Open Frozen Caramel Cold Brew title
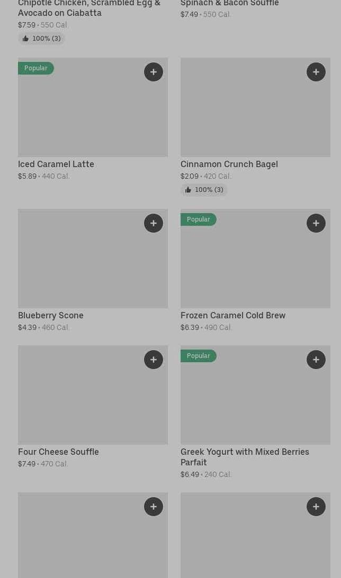This screenshot has height=578, width=341. click(x=232, y=315)
